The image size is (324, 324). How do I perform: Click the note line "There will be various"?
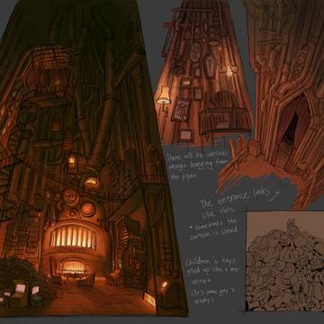(197, 157)
